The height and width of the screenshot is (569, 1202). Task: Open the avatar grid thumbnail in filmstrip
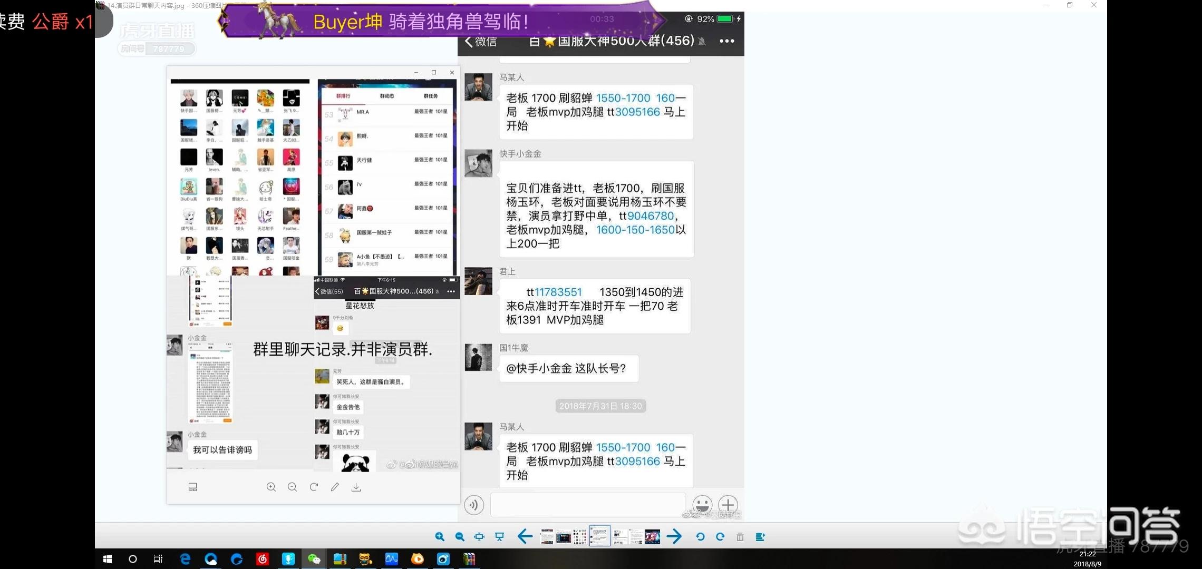pyautogui.click(x=580, y=537)
